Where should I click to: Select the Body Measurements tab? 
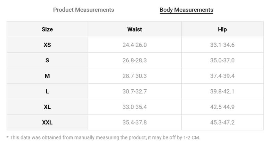coord(186,10)
